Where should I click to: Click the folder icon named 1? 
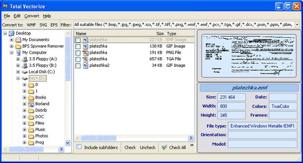(x=31, y=91)
